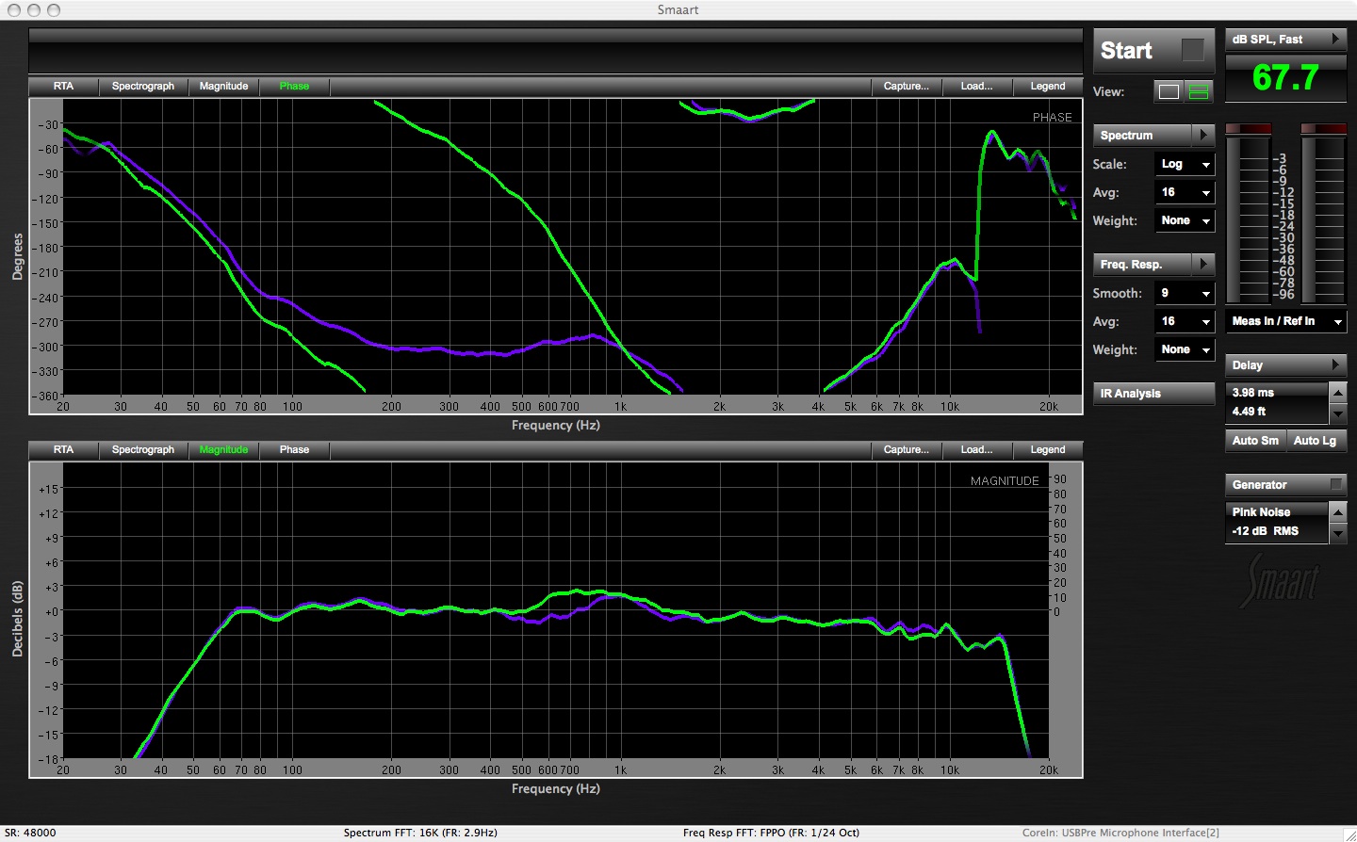Click the left meter clip indicator
This screenshot has height=842, width=1357.
coord(1249,128)
